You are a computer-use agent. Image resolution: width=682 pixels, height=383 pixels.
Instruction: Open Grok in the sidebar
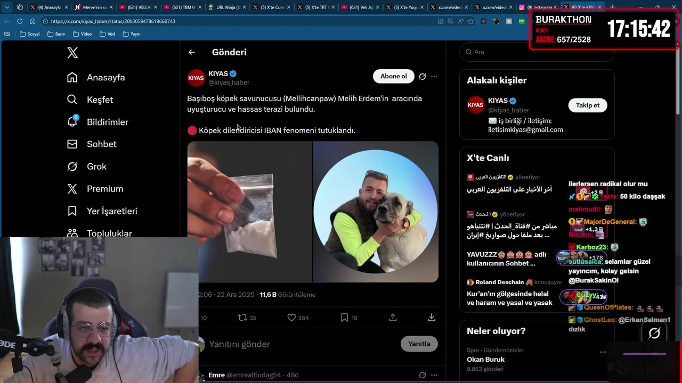[x=87, y=166]
